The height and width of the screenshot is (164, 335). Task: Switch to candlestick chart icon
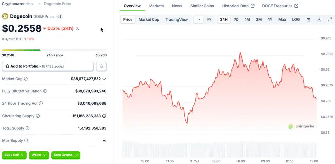pos(209,20)
